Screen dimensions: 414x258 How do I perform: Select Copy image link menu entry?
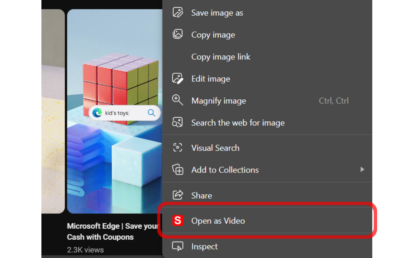[x=221, y=57]
